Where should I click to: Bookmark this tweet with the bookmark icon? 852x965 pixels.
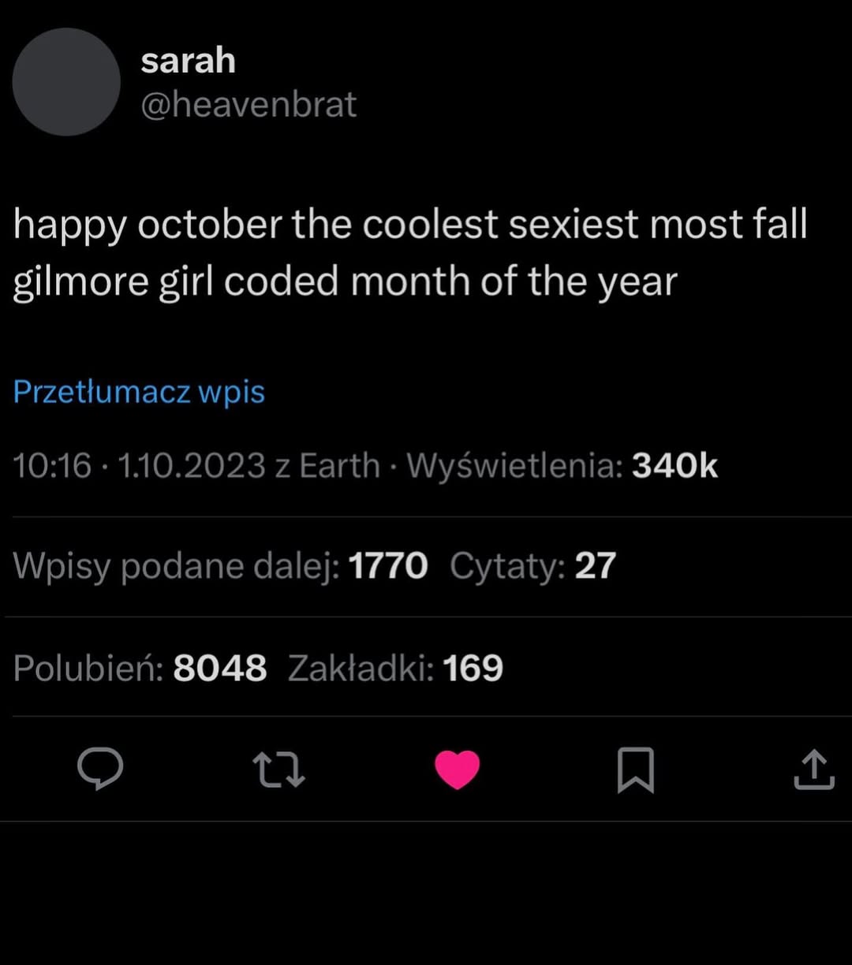[635, 769]
